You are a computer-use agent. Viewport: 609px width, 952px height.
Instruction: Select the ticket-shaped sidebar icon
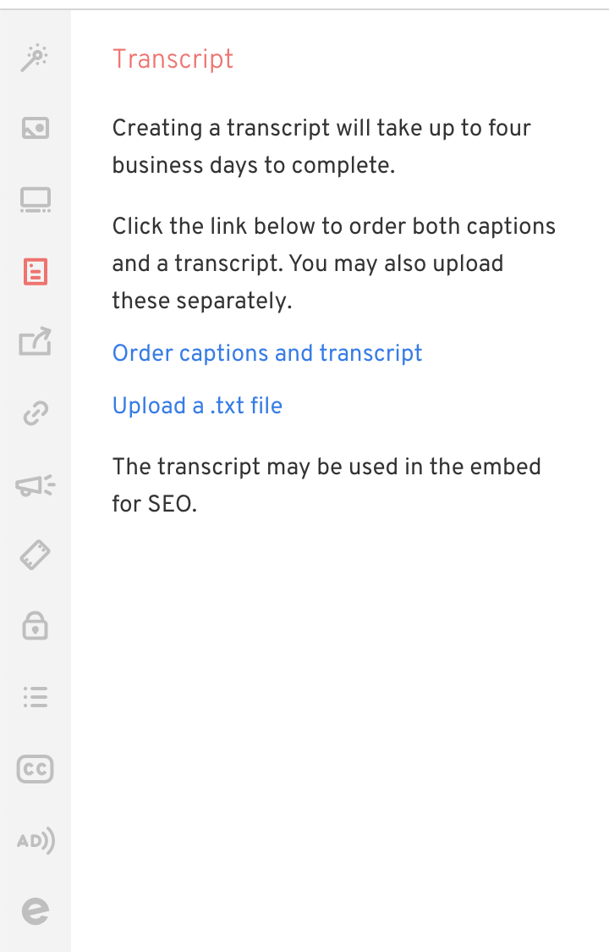(36, 555)
